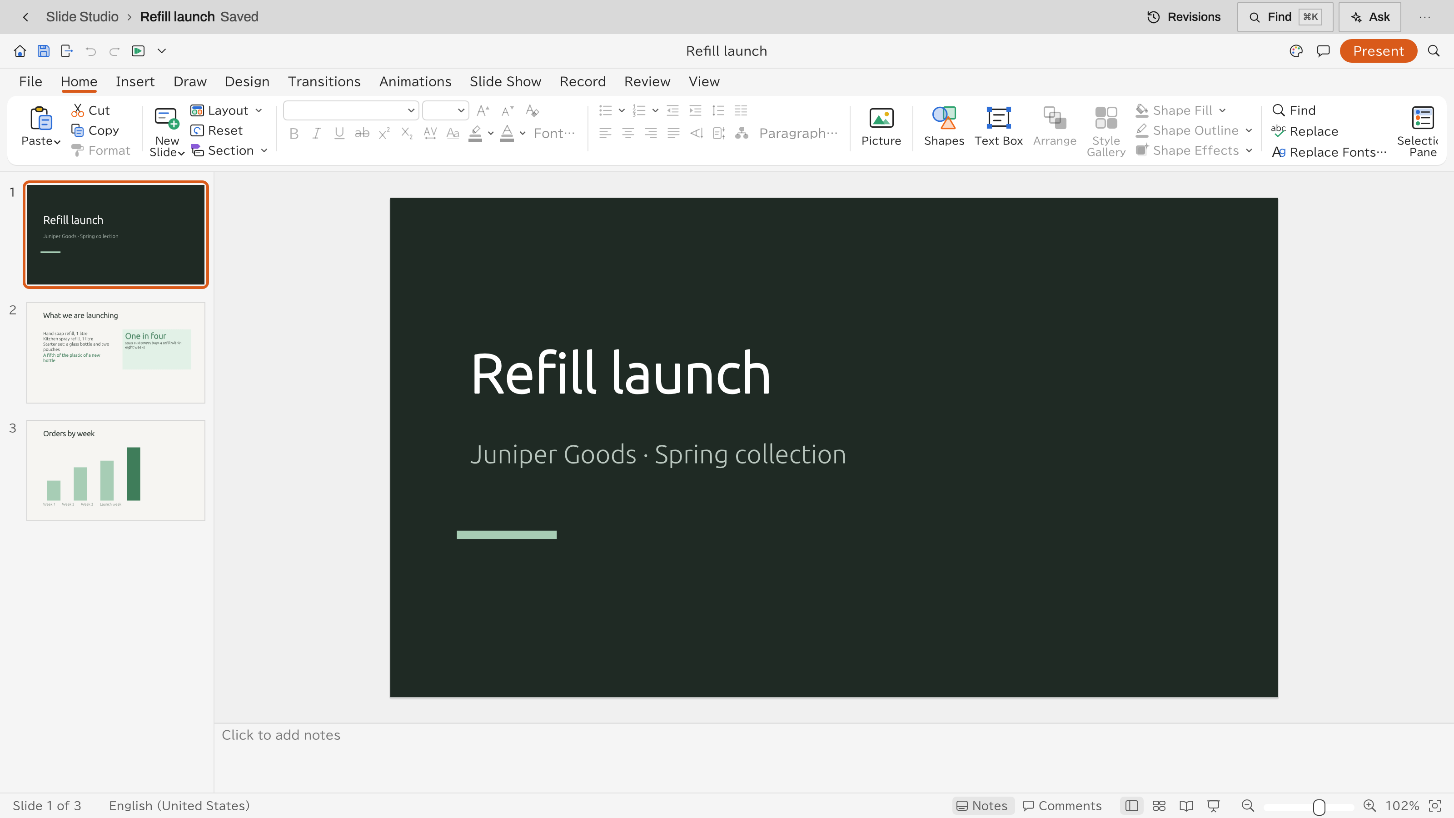Click the Clear Formatting icon
1454x818 pixels.
pyautogui.click(x=532, y=110)
